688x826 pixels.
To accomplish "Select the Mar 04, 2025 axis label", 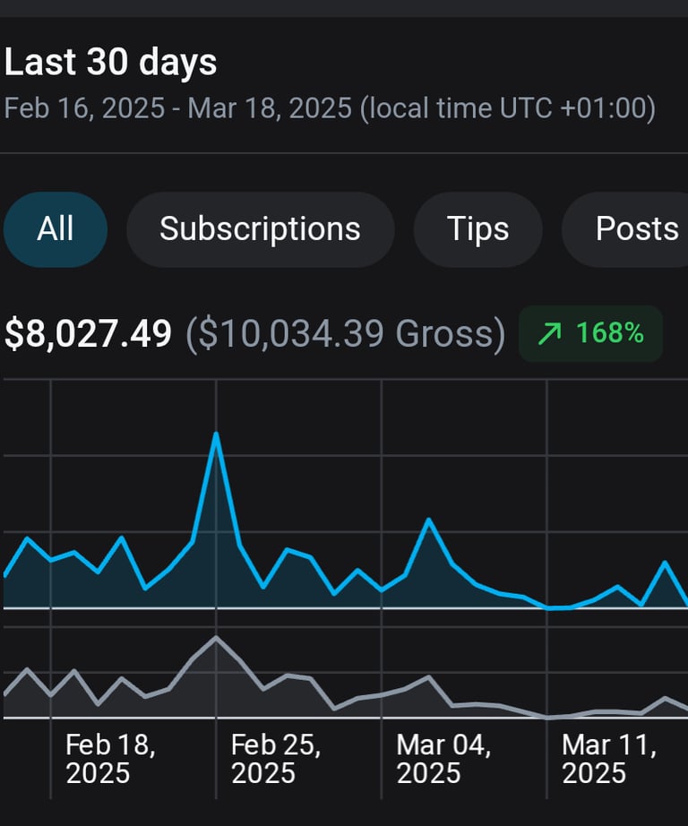I will click(x=443, y=759).
